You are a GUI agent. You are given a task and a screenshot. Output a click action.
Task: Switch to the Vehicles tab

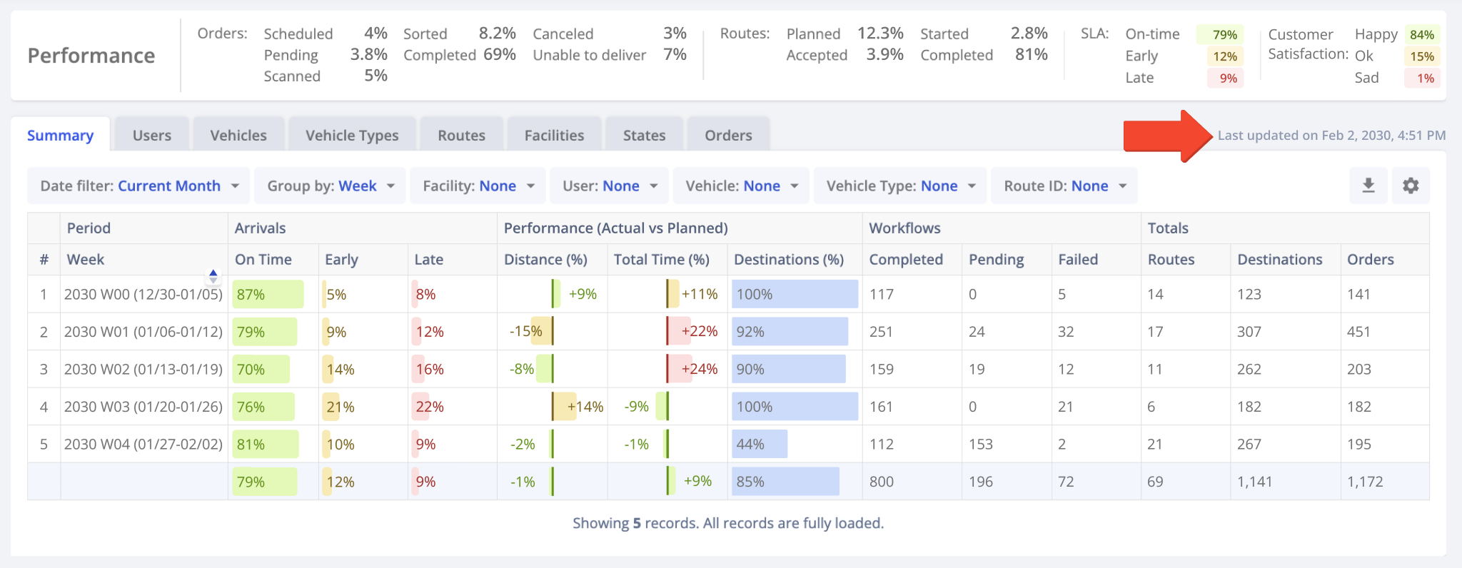(238, 135)
